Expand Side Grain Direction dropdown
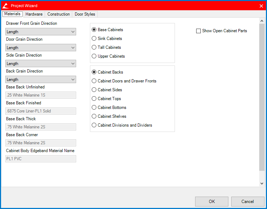Viewport: 267px width, 209px height. coord(41,64)
